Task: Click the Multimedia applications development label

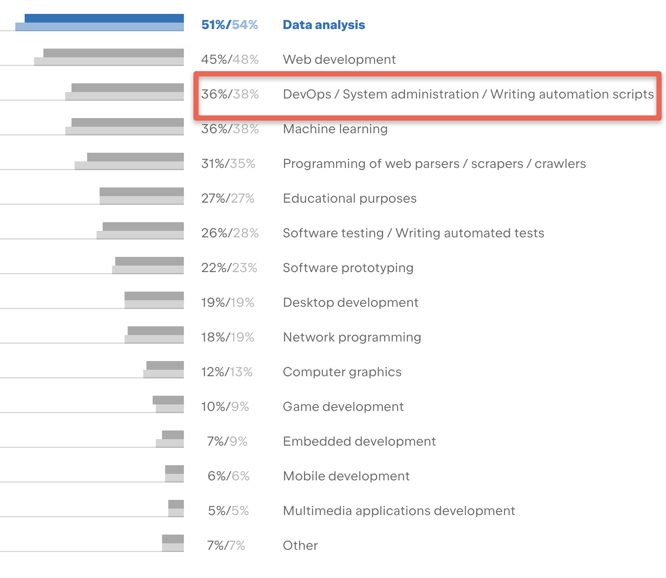Action: pos(398,511)
